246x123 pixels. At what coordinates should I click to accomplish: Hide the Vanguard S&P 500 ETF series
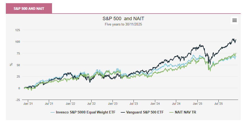tap(144, 112)
